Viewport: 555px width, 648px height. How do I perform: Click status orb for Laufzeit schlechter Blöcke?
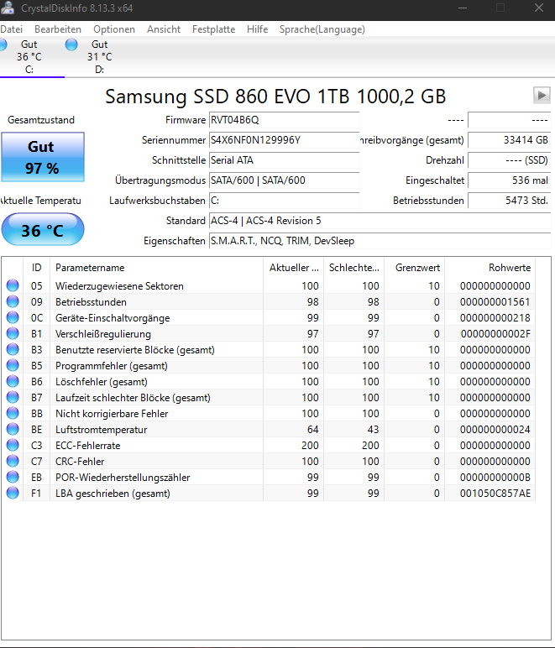tap(13, 397)
